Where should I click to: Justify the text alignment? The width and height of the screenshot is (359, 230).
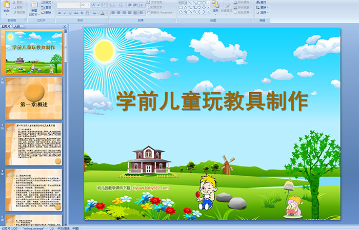coord(130,13)
